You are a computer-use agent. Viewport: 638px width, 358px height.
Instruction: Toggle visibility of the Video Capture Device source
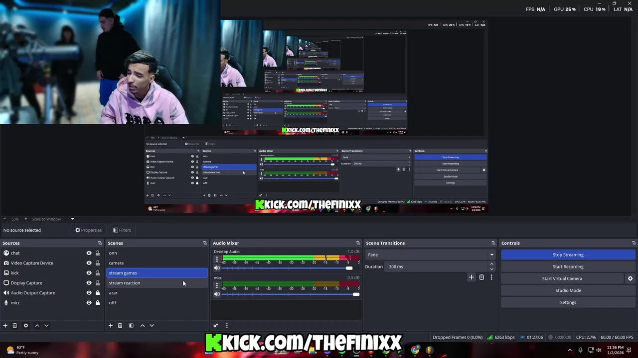click(89, 263)
